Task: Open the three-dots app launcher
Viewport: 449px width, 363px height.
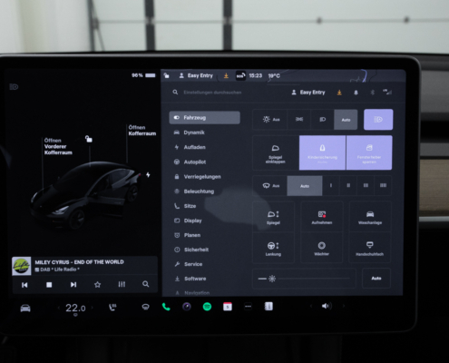Action: click(248, 307)
